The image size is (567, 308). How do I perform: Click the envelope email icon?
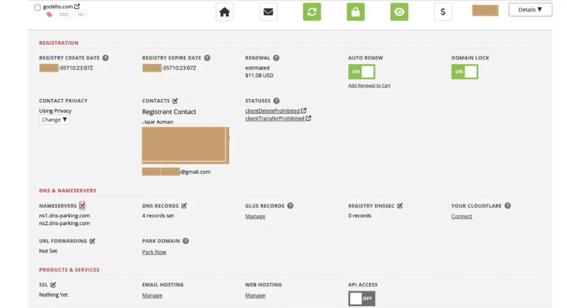[268, 12]
